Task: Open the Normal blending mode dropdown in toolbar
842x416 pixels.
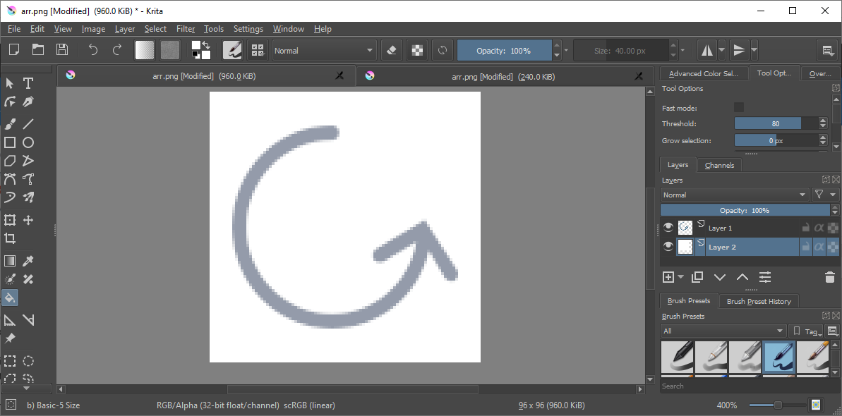Action: [323, 51]
